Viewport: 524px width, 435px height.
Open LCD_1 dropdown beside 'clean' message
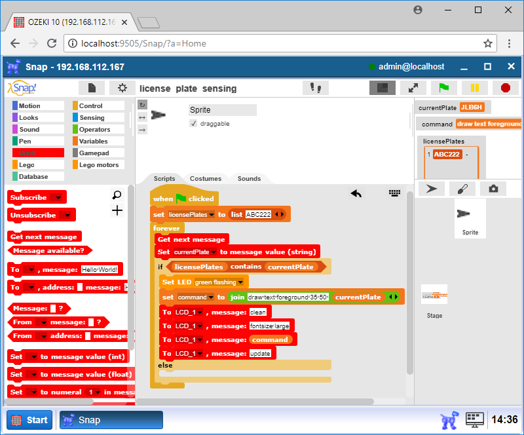click(x=189, y=312)
